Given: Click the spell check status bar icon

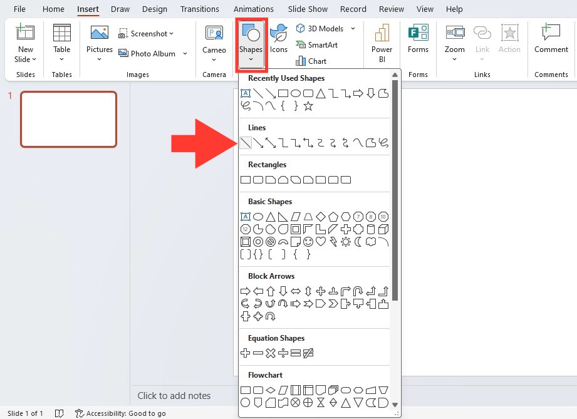Looking at the screenshot, I should [x=59, y=413].
